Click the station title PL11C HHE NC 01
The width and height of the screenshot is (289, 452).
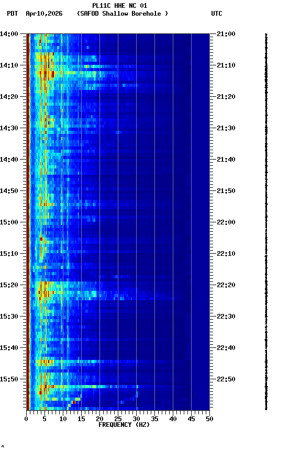point(120,5)
